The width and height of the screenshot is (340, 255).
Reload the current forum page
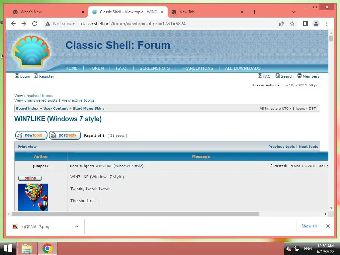tap(35, 24)
